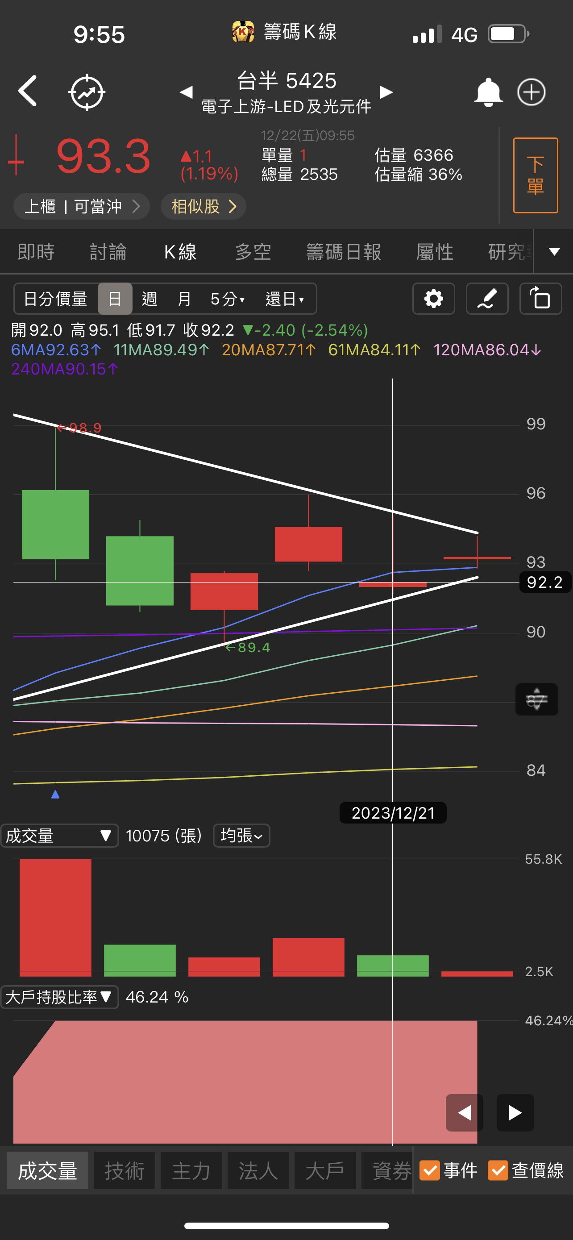Expand the tab overflow arrow
This screenshot has width=573, height=1240.
tap(554, 251)
